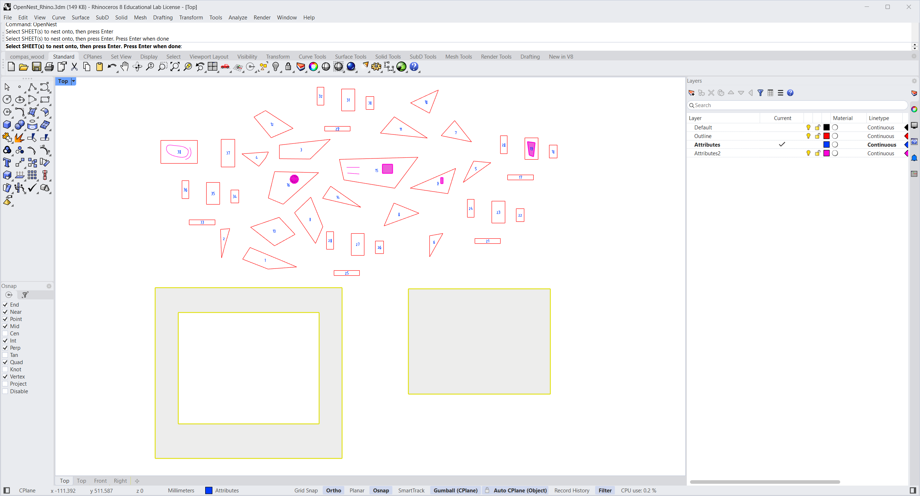Open the Osnap panel gear options menu
The image size is (920, 496).
(49, 286)
